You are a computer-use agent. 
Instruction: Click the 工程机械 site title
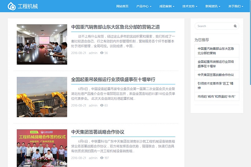pyautogui.click(x=28, y=6)
